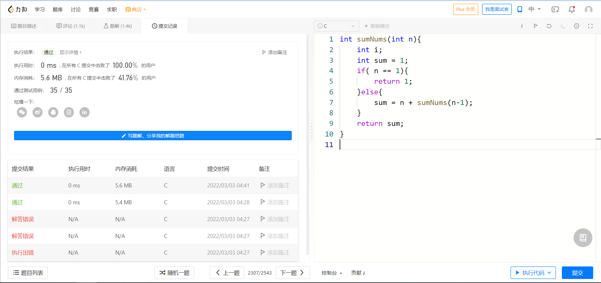Click the floating notes button
Viewport: 601px width, 283px height.
pos(583,238)
